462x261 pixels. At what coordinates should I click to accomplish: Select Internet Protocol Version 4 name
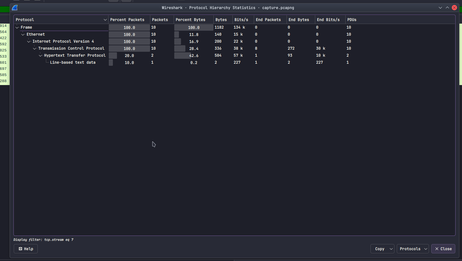[x=63, y=42]
